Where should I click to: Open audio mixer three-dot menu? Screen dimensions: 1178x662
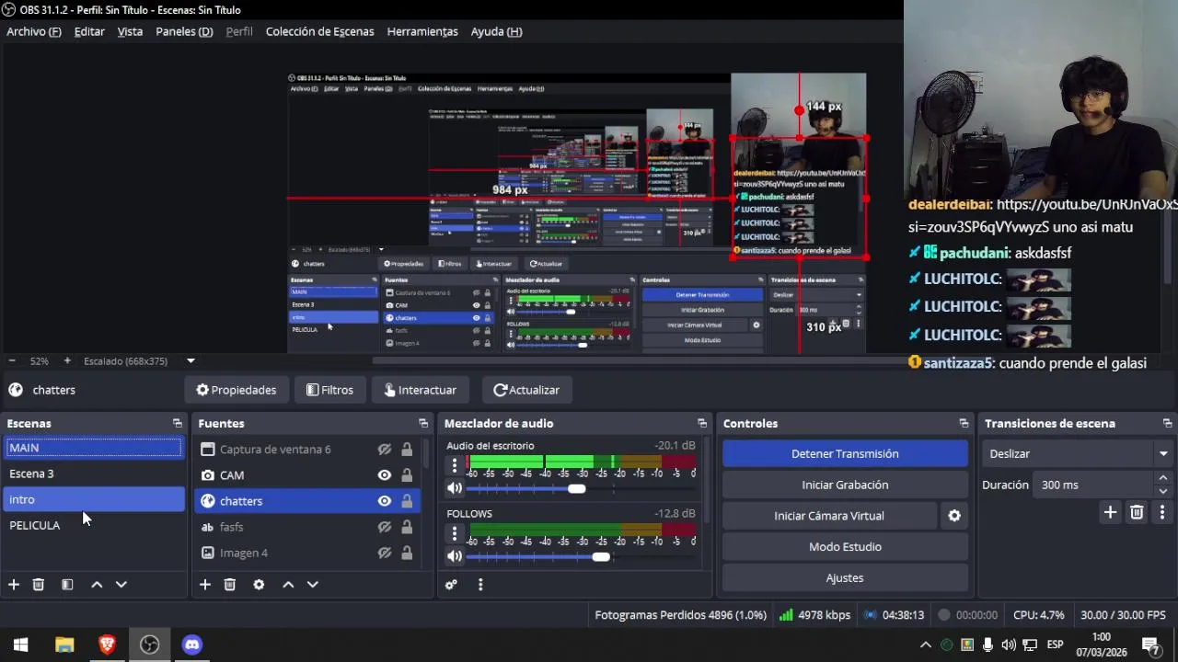pos(480,585)
